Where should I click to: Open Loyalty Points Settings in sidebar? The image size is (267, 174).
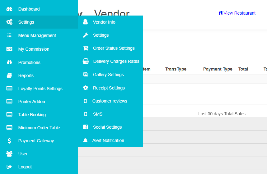(40, 89)
